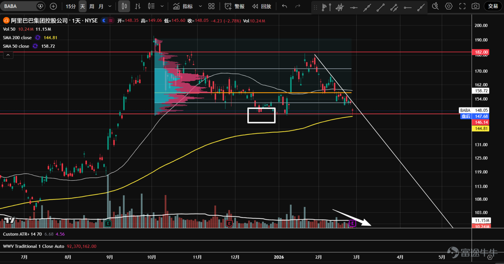Click the SMA 50 close refresh circle
This screenshot has width=504, height=264.
pyautogui.click(x=35, y=46)
